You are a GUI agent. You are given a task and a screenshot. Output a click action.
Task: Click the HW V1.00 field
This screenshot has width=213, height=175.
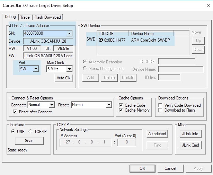[x=32, y=49]
